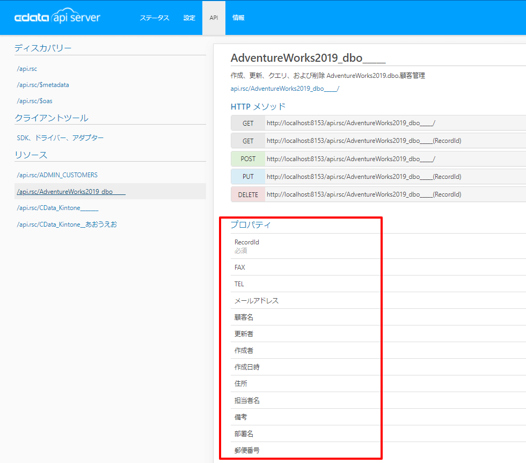Viewport: 526px width, 463px height.
Task: Open the /api.rsc/$metadata link
Action: [x=43, y=85]
